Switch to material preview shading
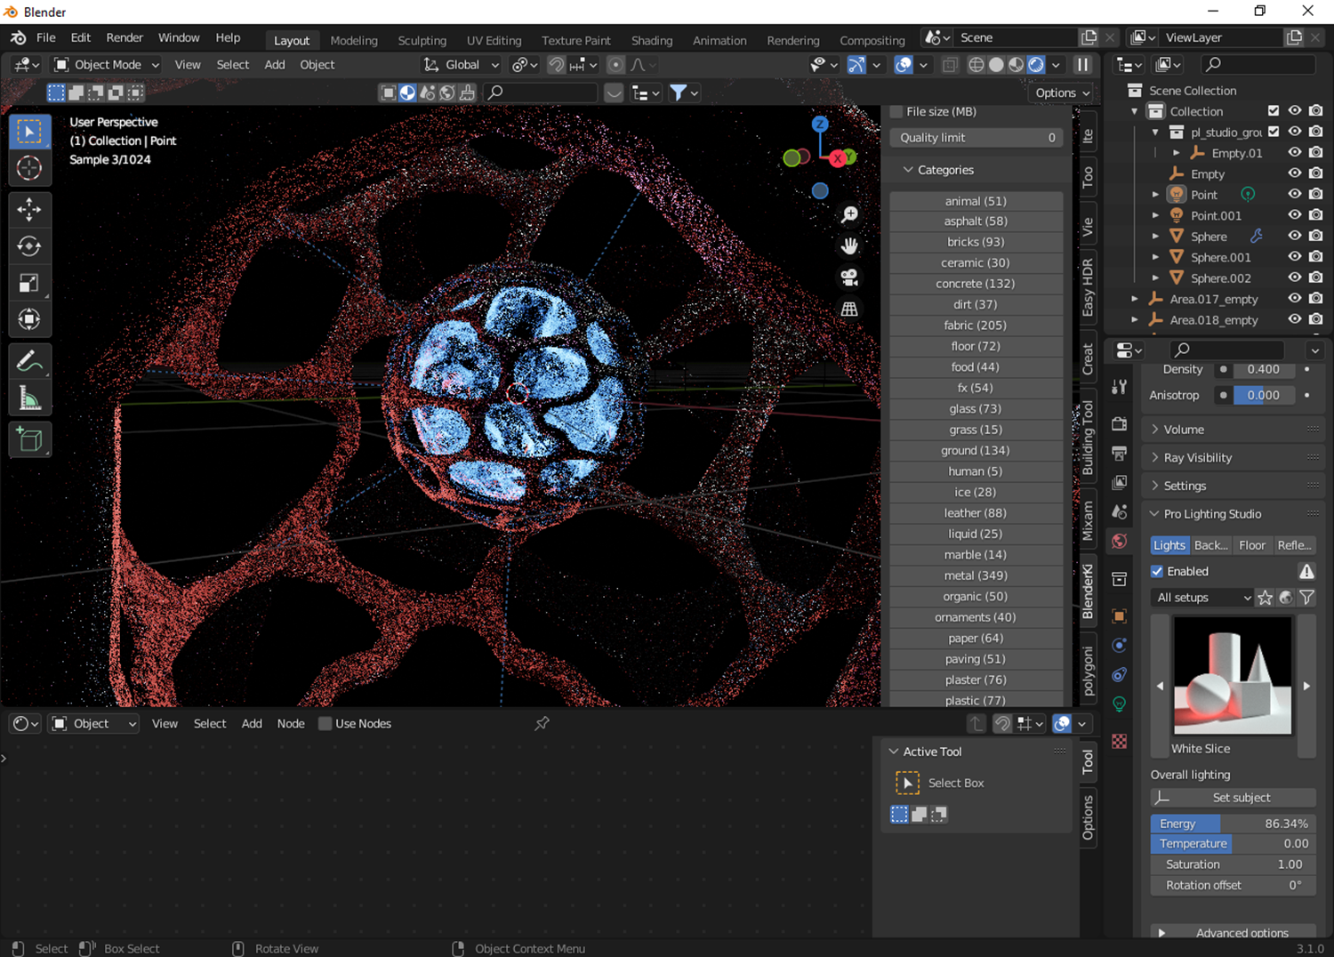1334x957 pixels. pyautogui.click(x=1016, y=65)
